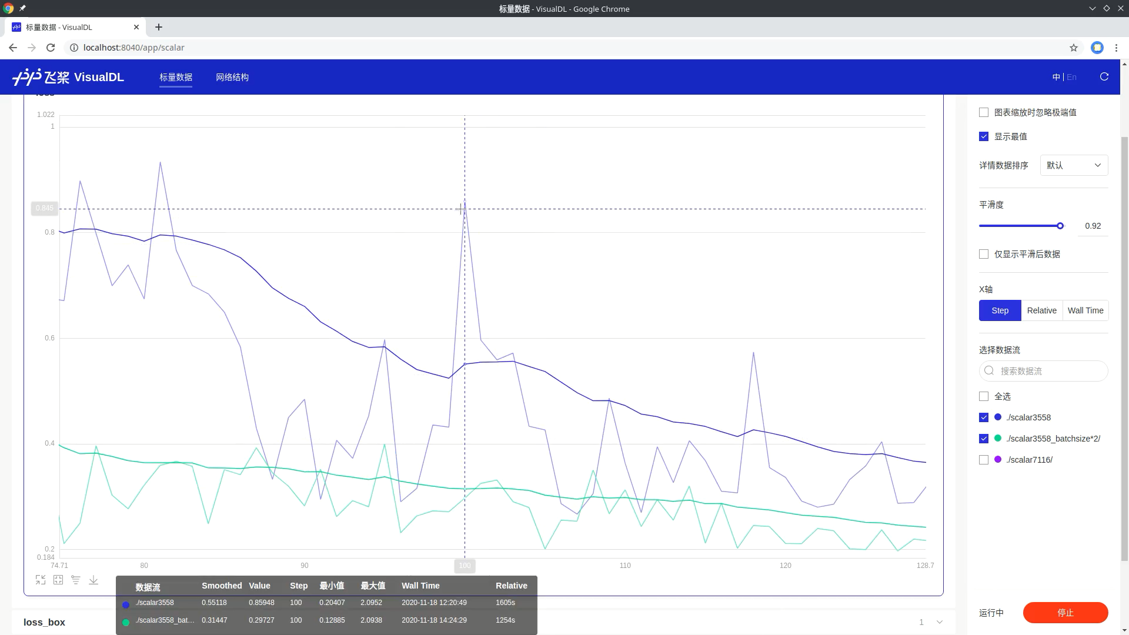The width and height of the screenshot is (1129, 635).
Task: Click the search icon in data stream panel
Action: pyautogui.click(x=989, y=371)
